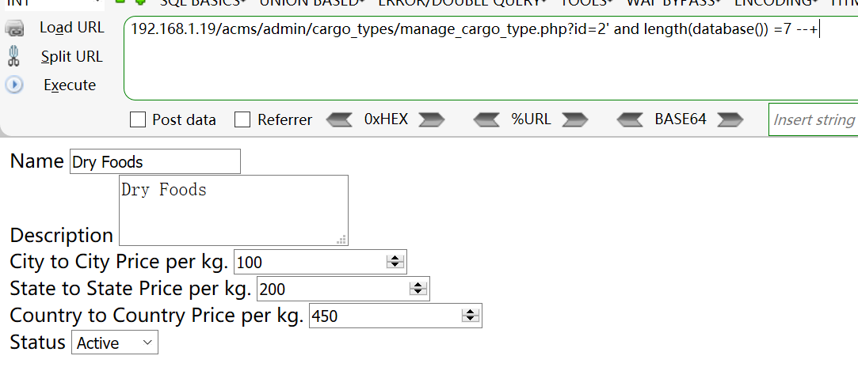Image resolution: width=858 pixels, height=386 pixels.
Task: Increase the State to State price
Action: coord(418,285)
